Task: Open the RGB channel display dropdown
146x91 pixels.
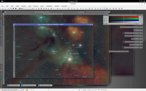Action: (x=26, y=9)
